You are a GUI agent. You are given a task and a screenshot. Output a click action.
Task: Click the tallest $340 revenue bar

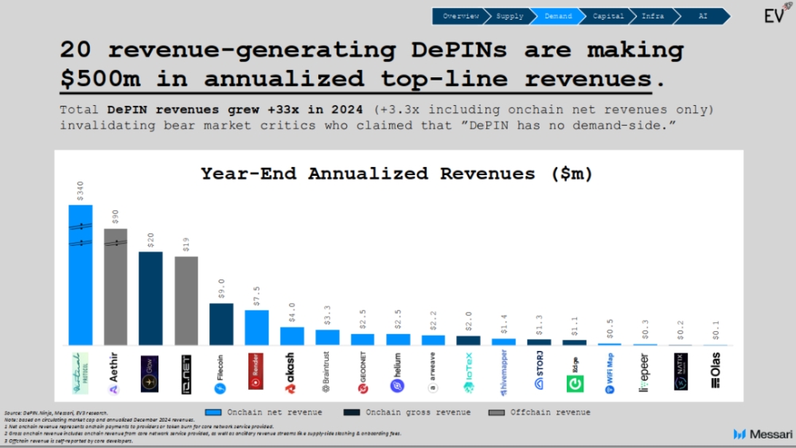point(80,275)
